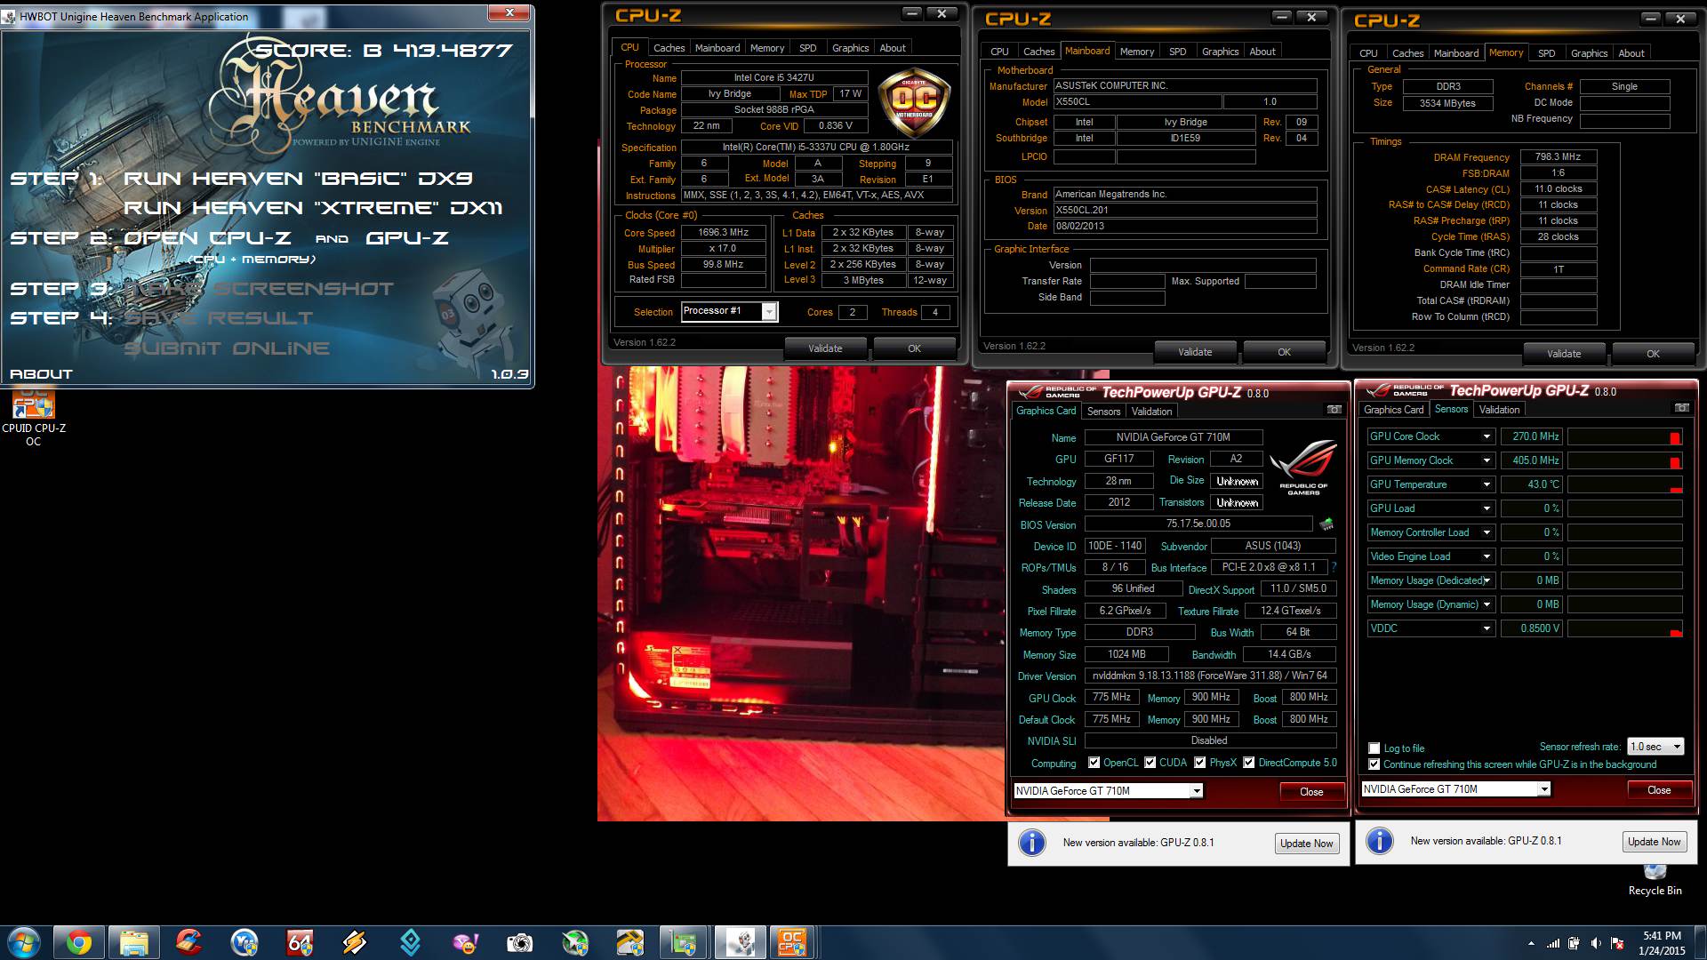Click the GPU Core Clock sensor graph
The image size is (1707, 960).
pos(1624,436)
